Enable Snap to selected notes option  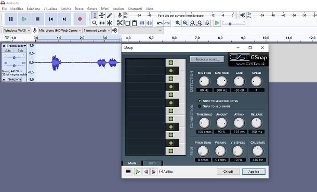[218, 101]
